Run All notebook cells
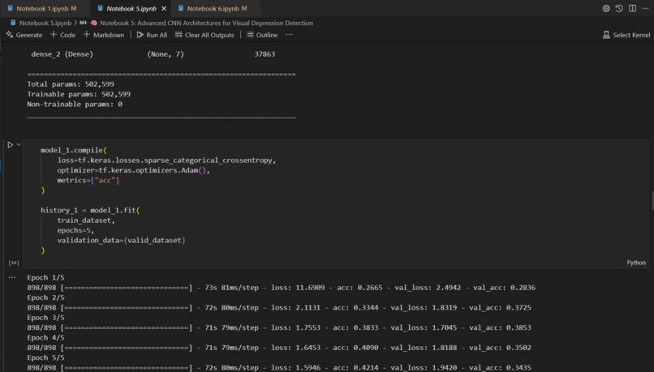The image size is (654, 372). click(x=152, y=35)
